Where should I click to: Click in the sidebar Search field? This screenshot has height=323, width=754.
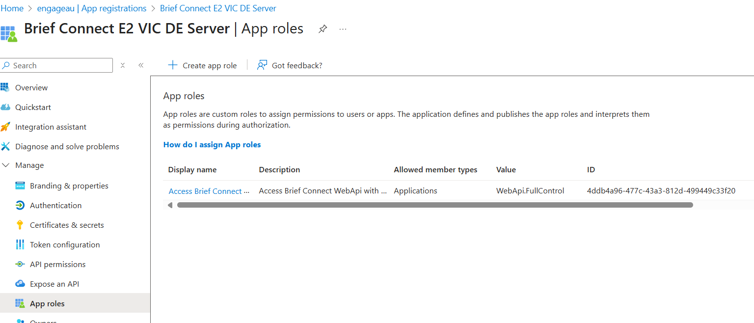(56, 65)
